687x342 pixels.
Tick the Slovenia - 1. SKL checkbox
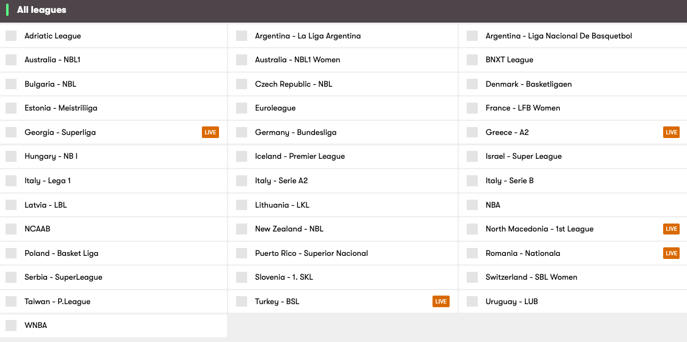(x=242, y=277)
